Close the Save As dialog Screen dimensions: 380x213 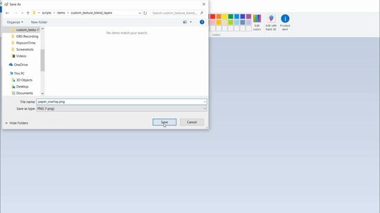[204, 4]
